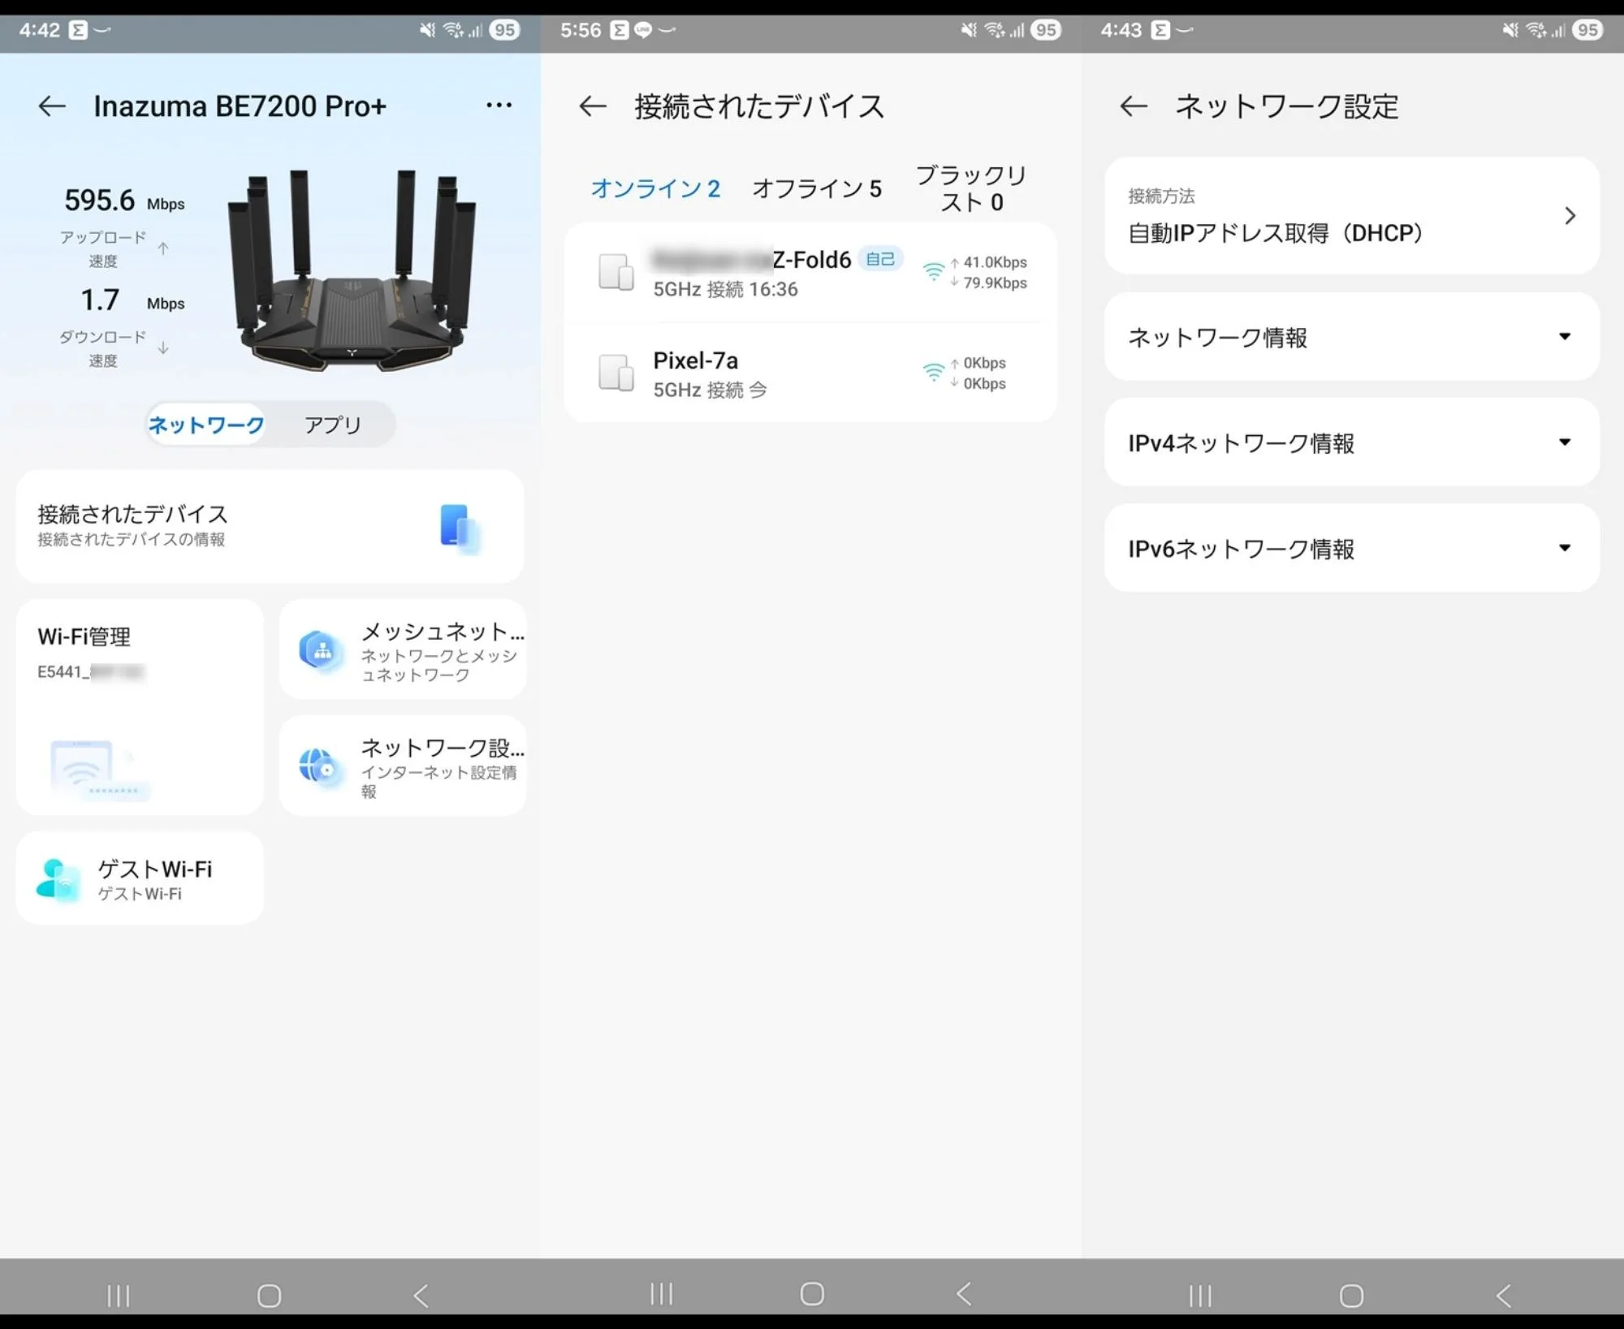
Task: Switch to the ネットワーク toggle segment
Action: pyautogui.click(x=206, y=425)
